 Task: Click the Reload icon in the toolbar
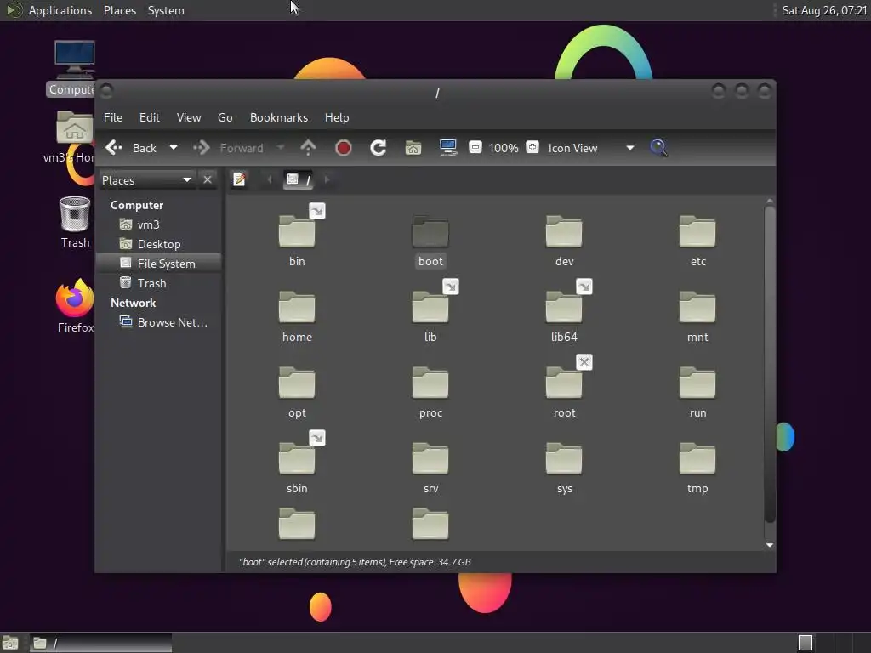click(379, 148)
